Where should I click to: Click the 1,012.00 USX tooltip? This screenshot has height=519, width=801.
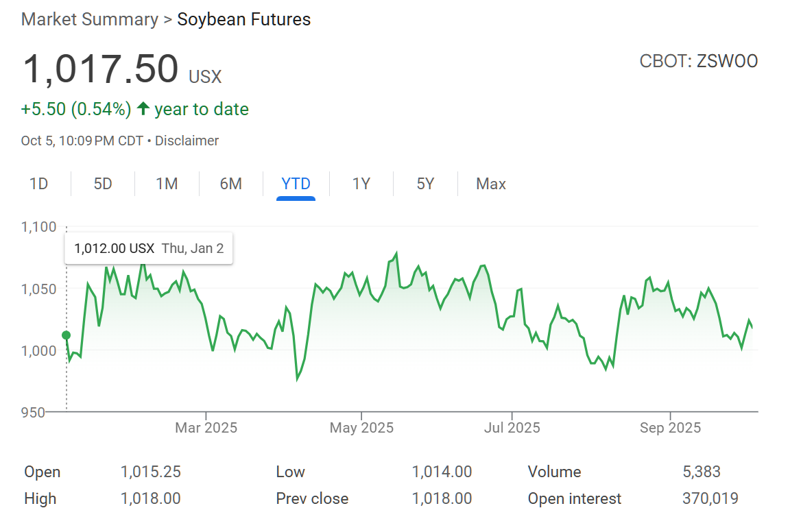pyautogui.click(x=149, y=248)
